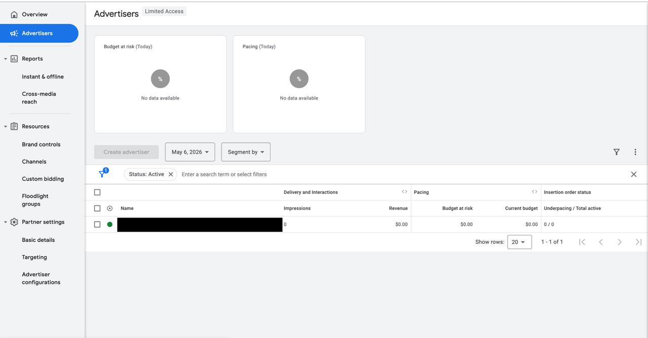648x338 pixels.
Task: Click the Partner settings gear icon
Action: [14, 222]
